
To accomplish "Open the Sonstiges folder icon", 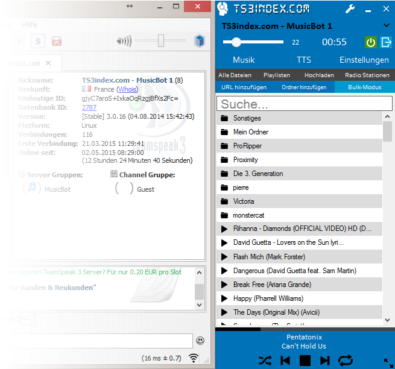I will (x=224, y=118).
